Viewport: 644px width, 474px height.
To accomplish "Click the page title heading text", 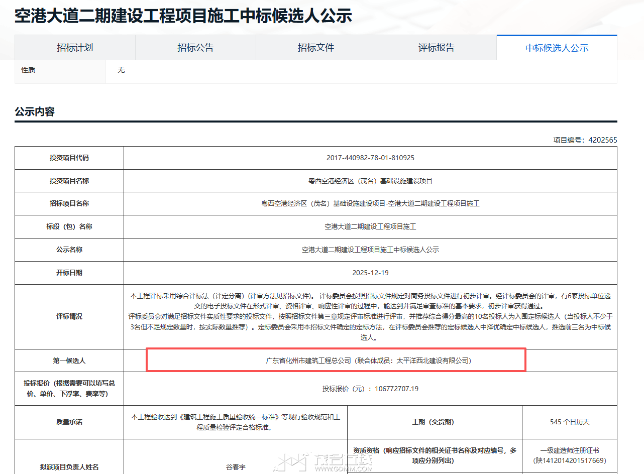I will pyautogui.click(x=183, y=16).
